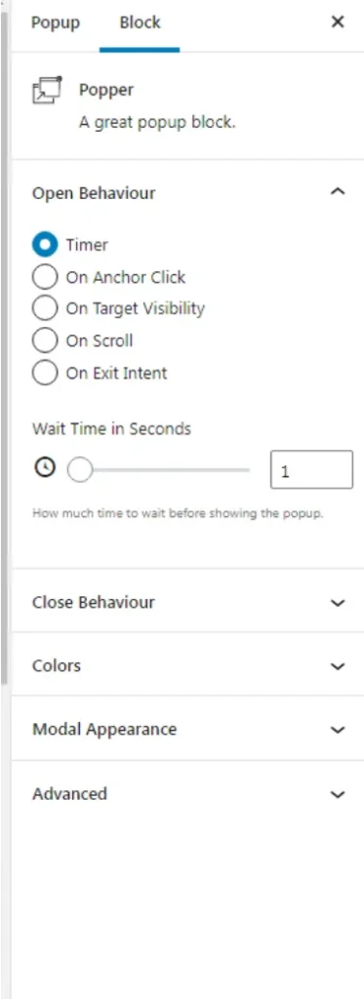
Task: Click the Colors panel title
Action: pos(57,665)
